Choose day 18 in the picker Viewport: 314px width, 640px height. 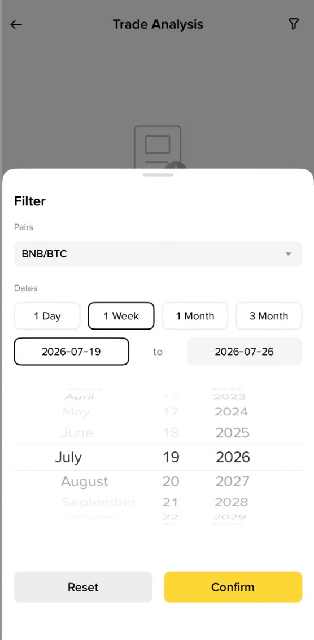coord(171,433)
